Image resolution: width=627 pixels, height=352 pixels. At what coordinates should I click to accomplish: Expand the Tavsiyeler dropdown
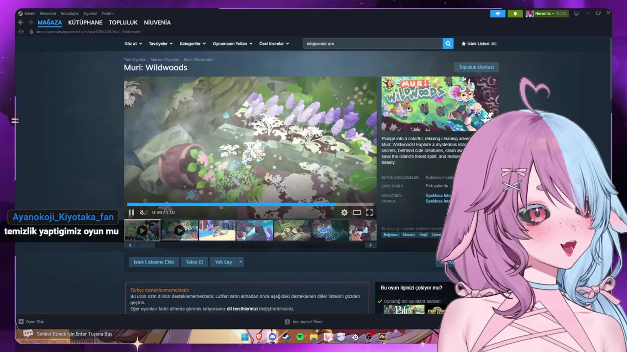tap(161, 44)
